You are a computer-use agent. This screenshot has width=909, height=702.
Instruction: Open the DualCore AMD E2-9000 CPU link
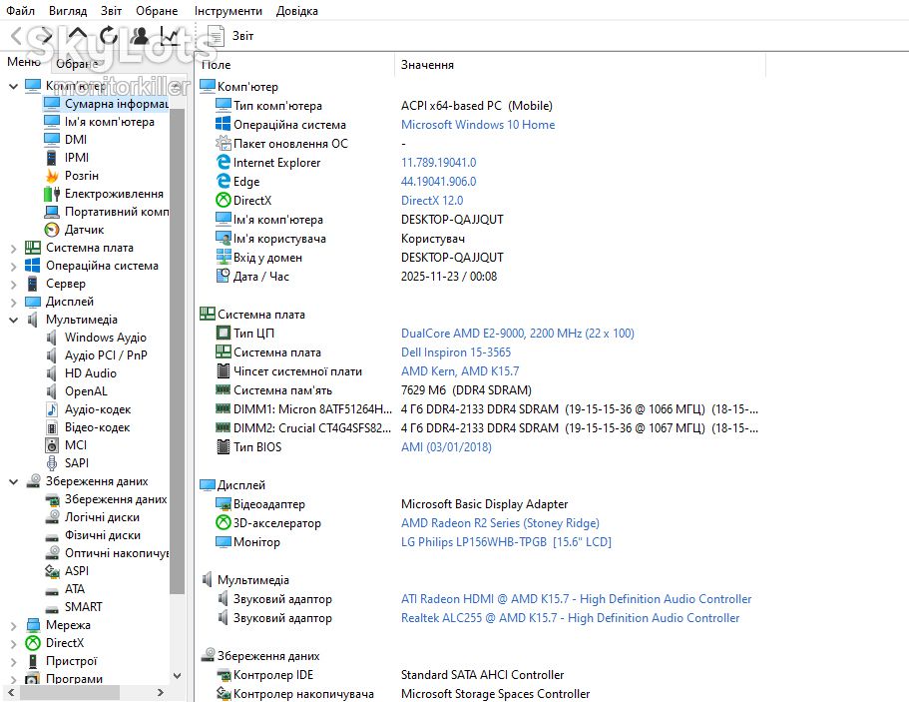pyautogui.click(x=517, y=333)
